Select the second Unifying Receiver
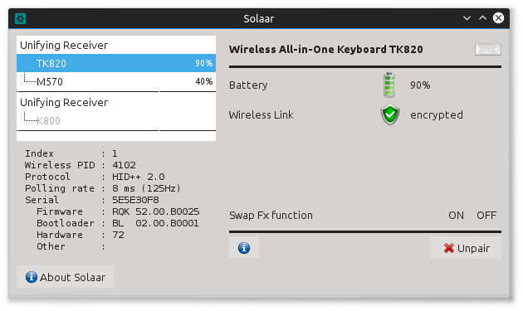The height and width of the screenshot is (311, 523). [x=116, y=102]
